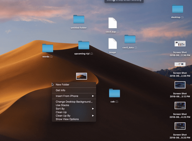Open the untitled folder icon
This screenshot has width=192, height=141.
[x=78, y=20]
